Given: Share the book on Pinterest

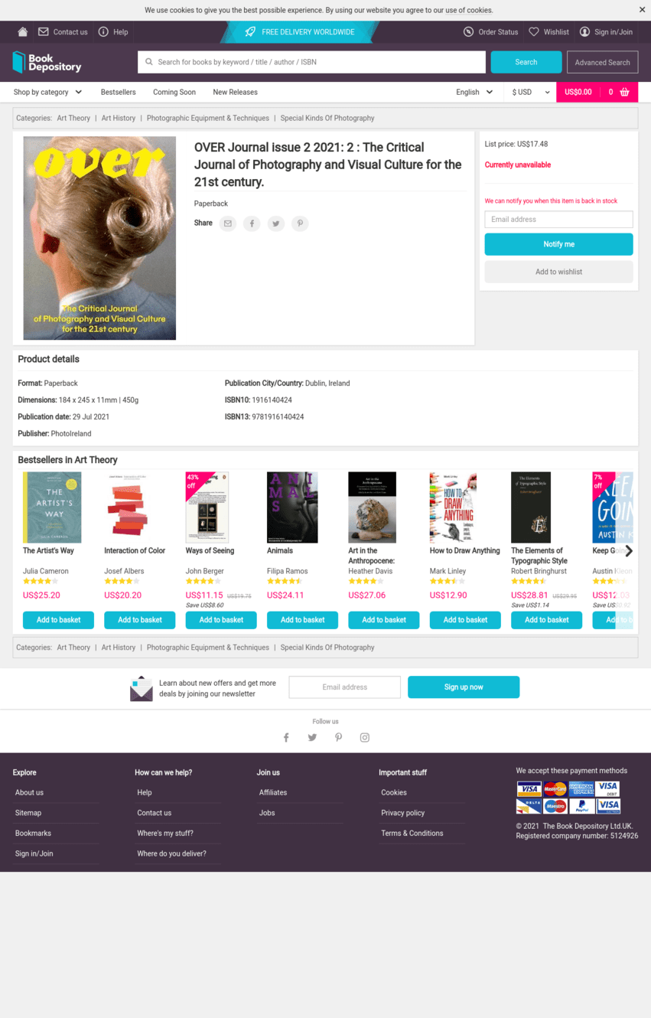Looking at the screenshot, I should 300,224.
